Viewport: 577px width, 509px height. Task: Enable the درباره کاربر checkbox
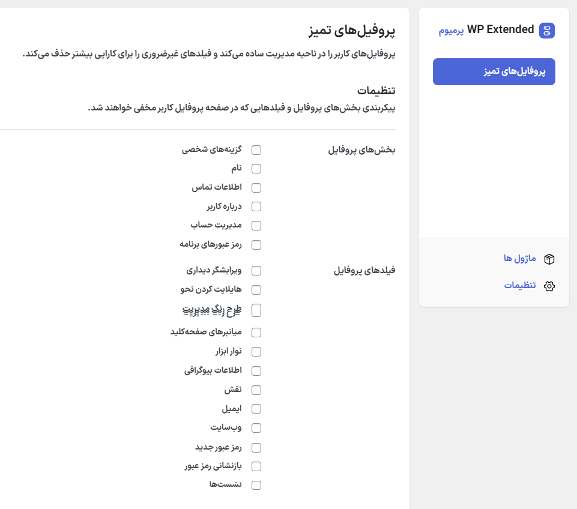point(256,206)
